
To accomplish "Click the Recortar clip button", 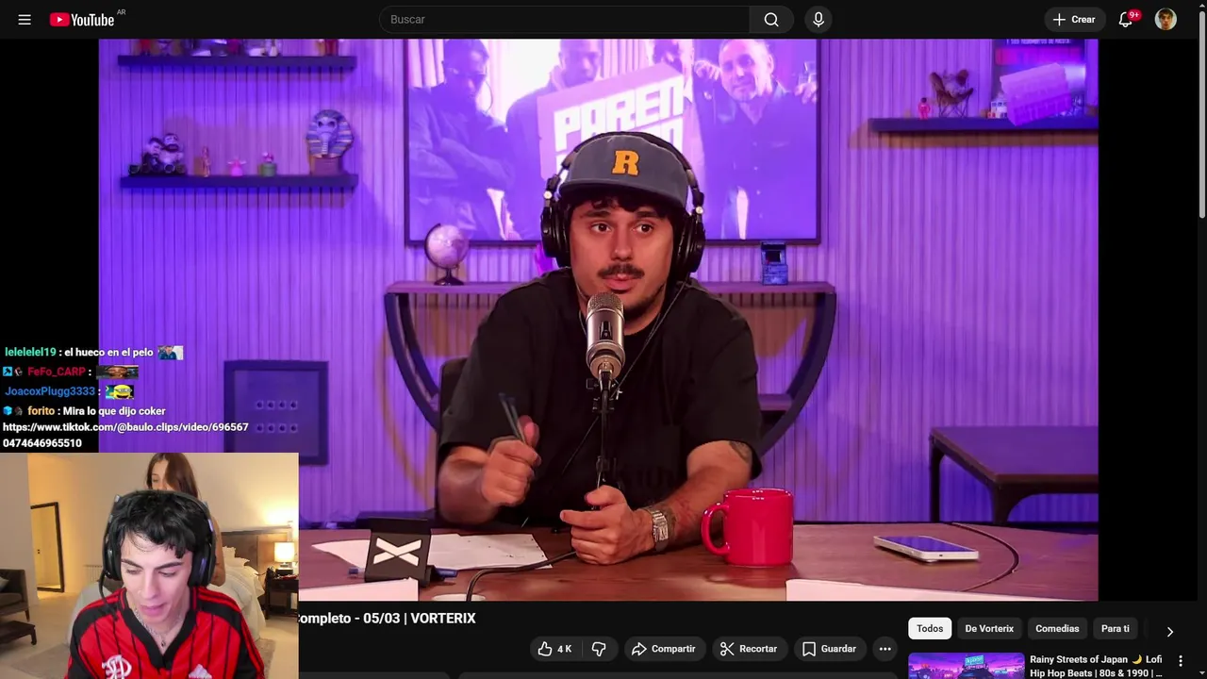I will tap(749, 649).
